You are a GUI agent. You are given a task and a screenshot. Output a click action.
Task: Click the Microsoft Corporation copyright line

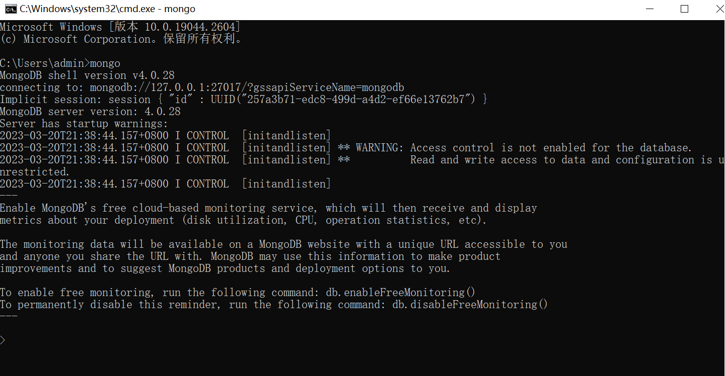click(x=121, y=39)
